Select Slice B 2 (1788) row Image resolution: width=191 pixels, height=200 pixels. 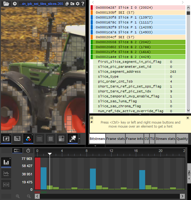pyautogui.click(x=138, y=47)
